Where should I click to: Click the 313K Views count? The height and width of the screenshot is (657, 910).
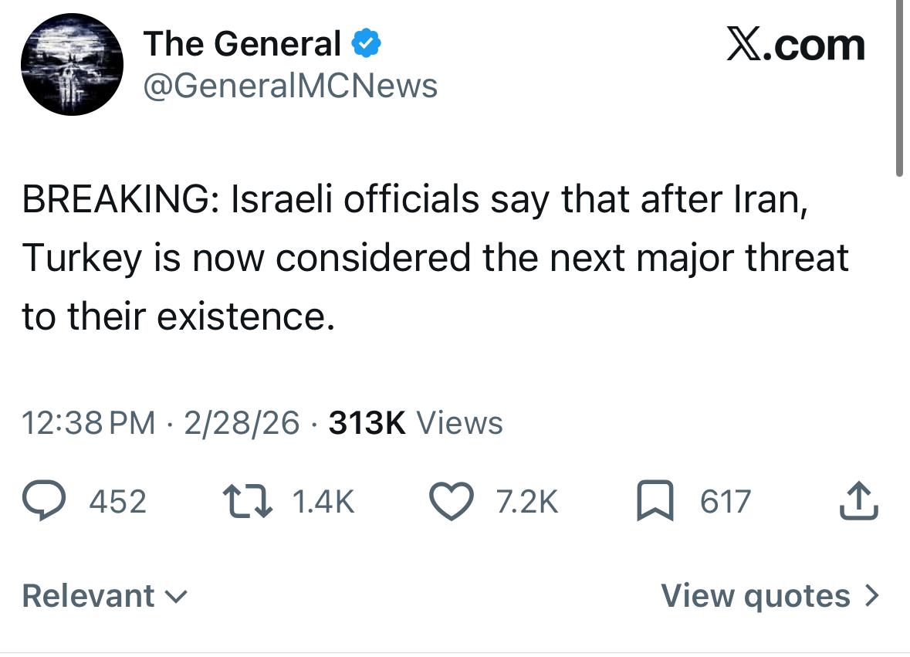pos(415,422)
